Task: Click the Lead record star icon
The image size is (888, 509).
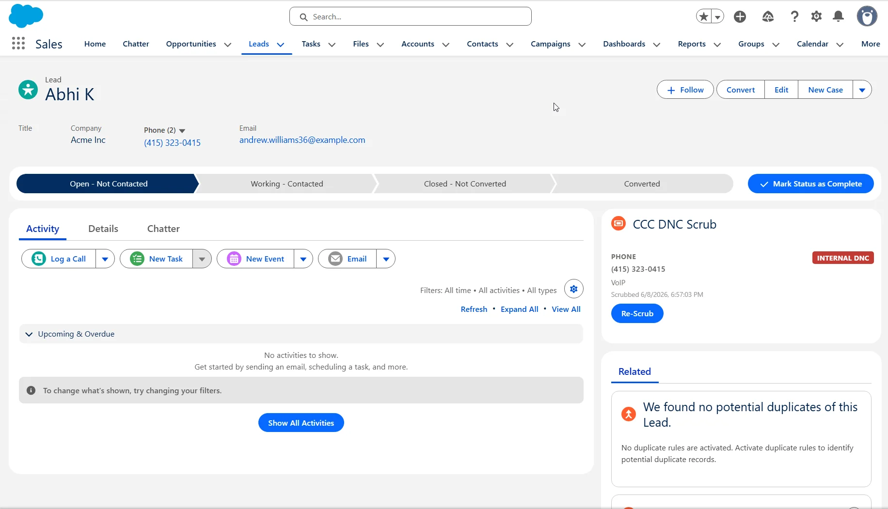Action: pos(28,90)
